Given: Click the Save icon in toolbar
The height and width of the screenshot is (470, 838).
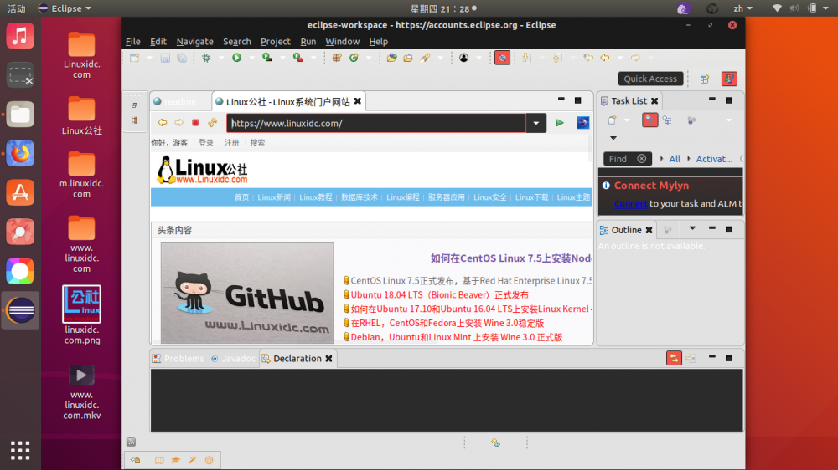Looking at the screenshot, I should [x=165, y=58].
